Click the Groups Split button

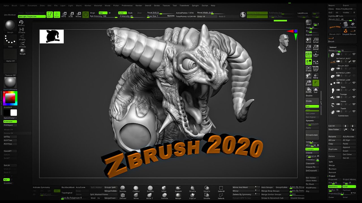tap(110, 187)
